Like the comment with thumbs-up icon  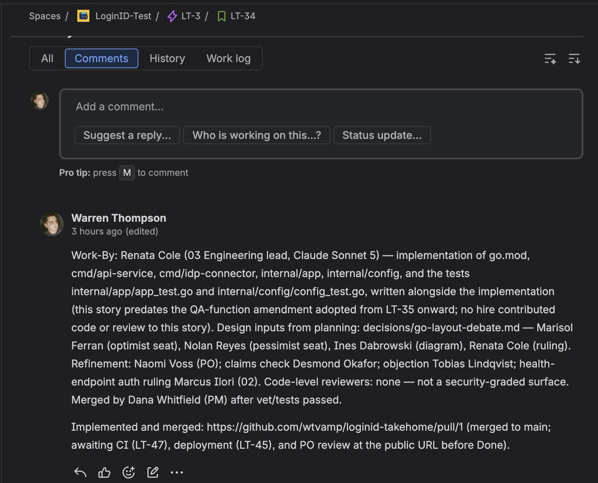click(104, 472)
